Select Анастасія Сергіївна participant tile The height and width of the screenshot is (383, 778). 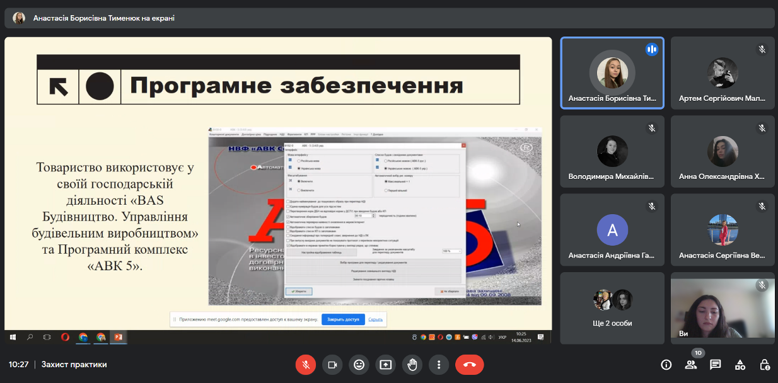point(723,230)
